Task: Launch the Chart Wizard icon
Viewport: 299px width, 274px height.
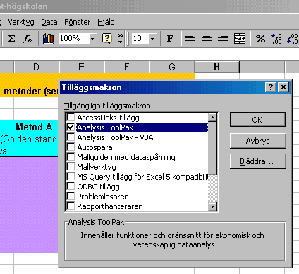Action: (49, 39)
